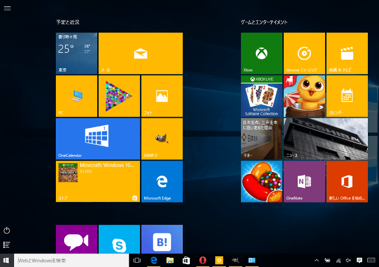Click the power button in the left rail
The width and height of the screenshot is (379, 267).
coord(7,230)
